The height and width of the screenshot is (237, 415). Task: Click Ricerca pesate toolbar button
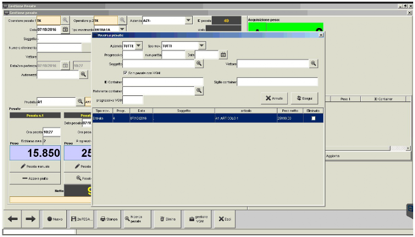click(138, 219)
